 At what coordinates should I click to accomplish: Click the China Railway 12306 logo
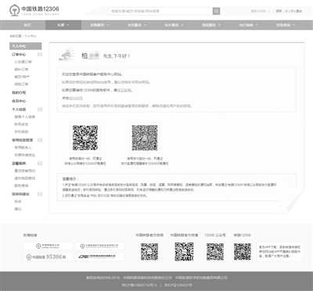(x=34, y=11)
